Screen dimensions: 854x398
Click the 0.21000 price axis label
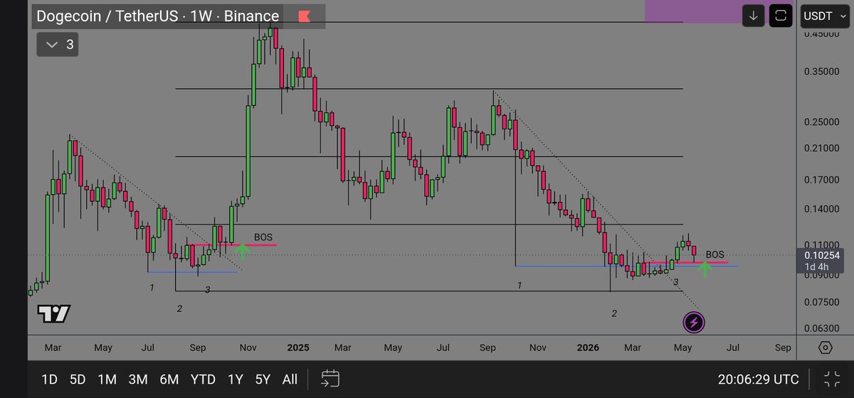point(823,148)
